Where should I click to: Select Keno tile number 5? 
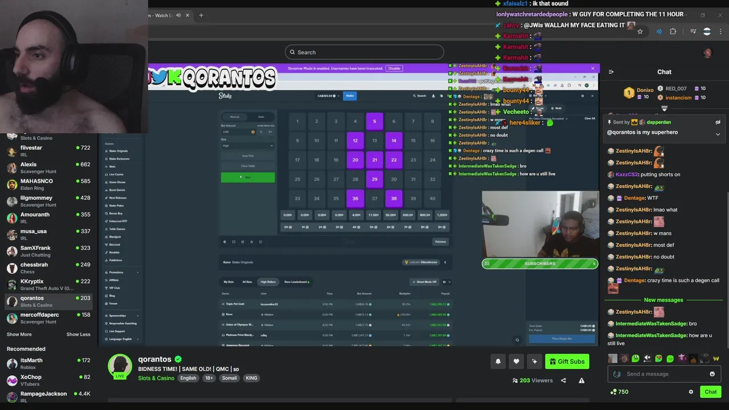tap(374, 121)
